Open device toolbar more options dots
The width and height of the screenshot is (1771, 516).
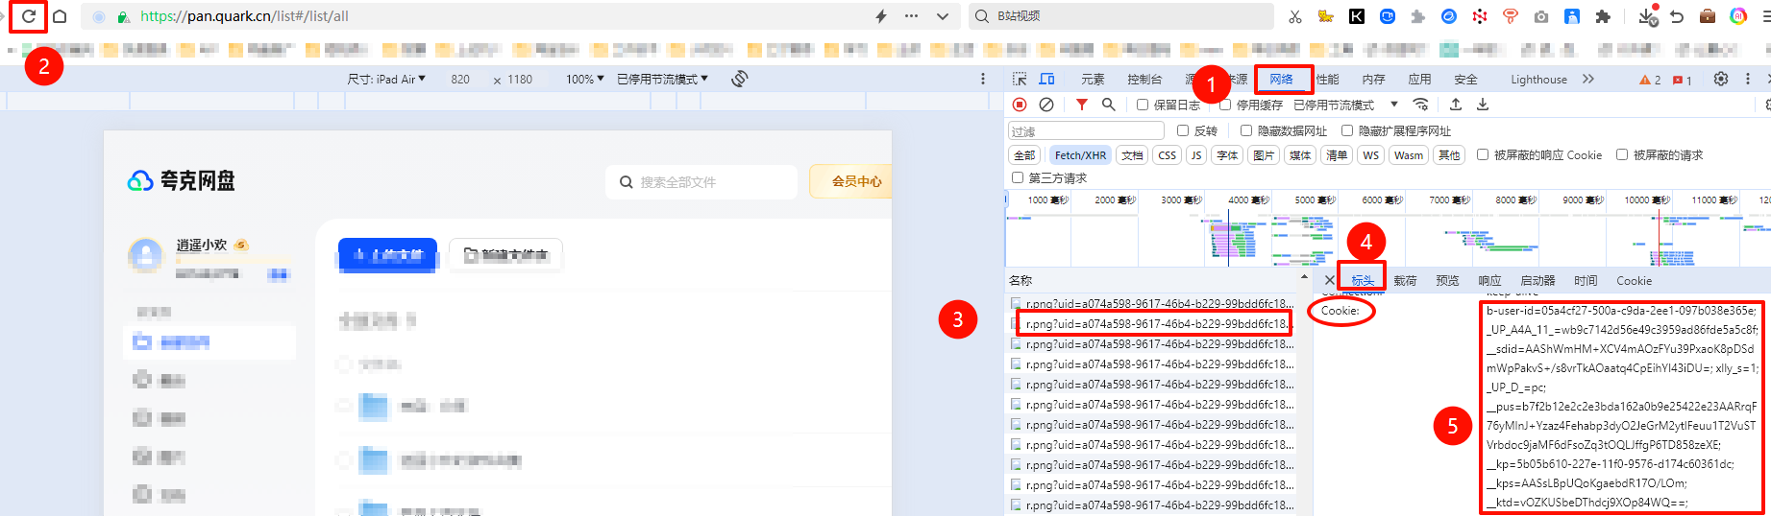coord(982,79)
